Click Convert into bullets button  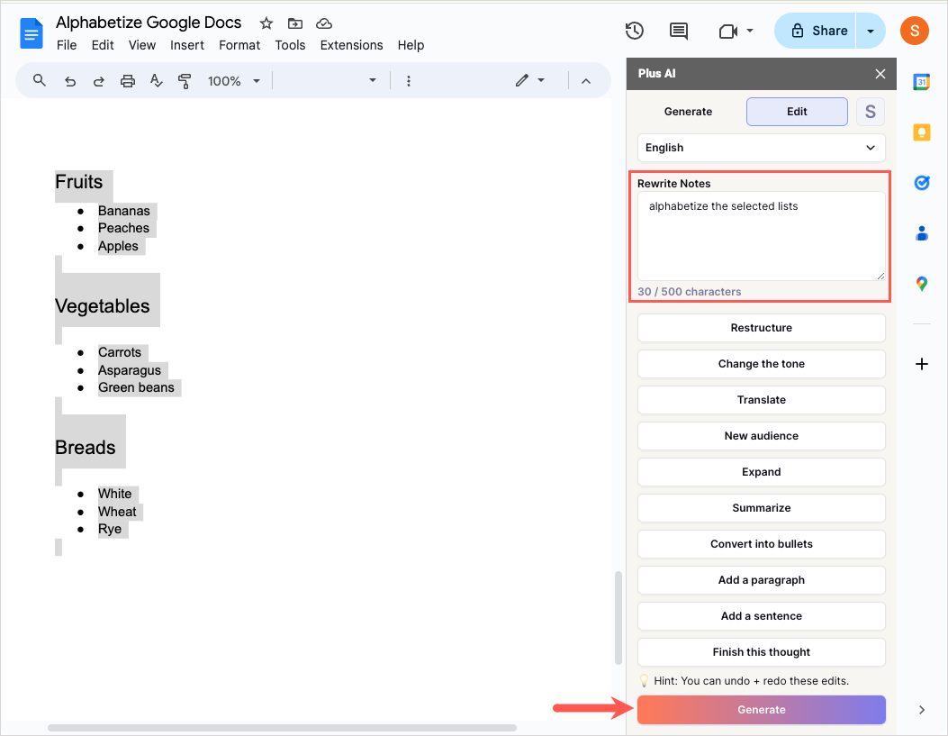(x=761, y=544)
